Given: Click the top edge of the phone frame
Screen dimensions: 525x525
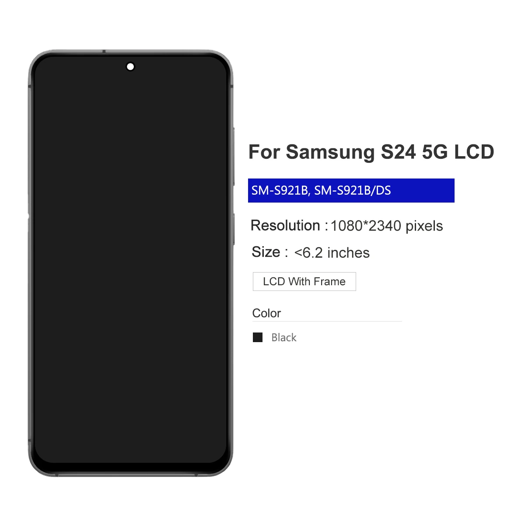Looking at the screenshot, I should pyautogui.click(x=130, y=52).
